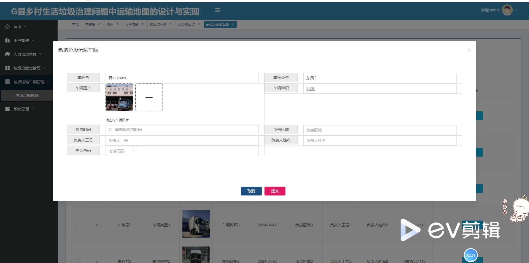The height and width of the screenshot is (263, 529).
Task: Click the 负责区域 input field
Action: (380, 130)
